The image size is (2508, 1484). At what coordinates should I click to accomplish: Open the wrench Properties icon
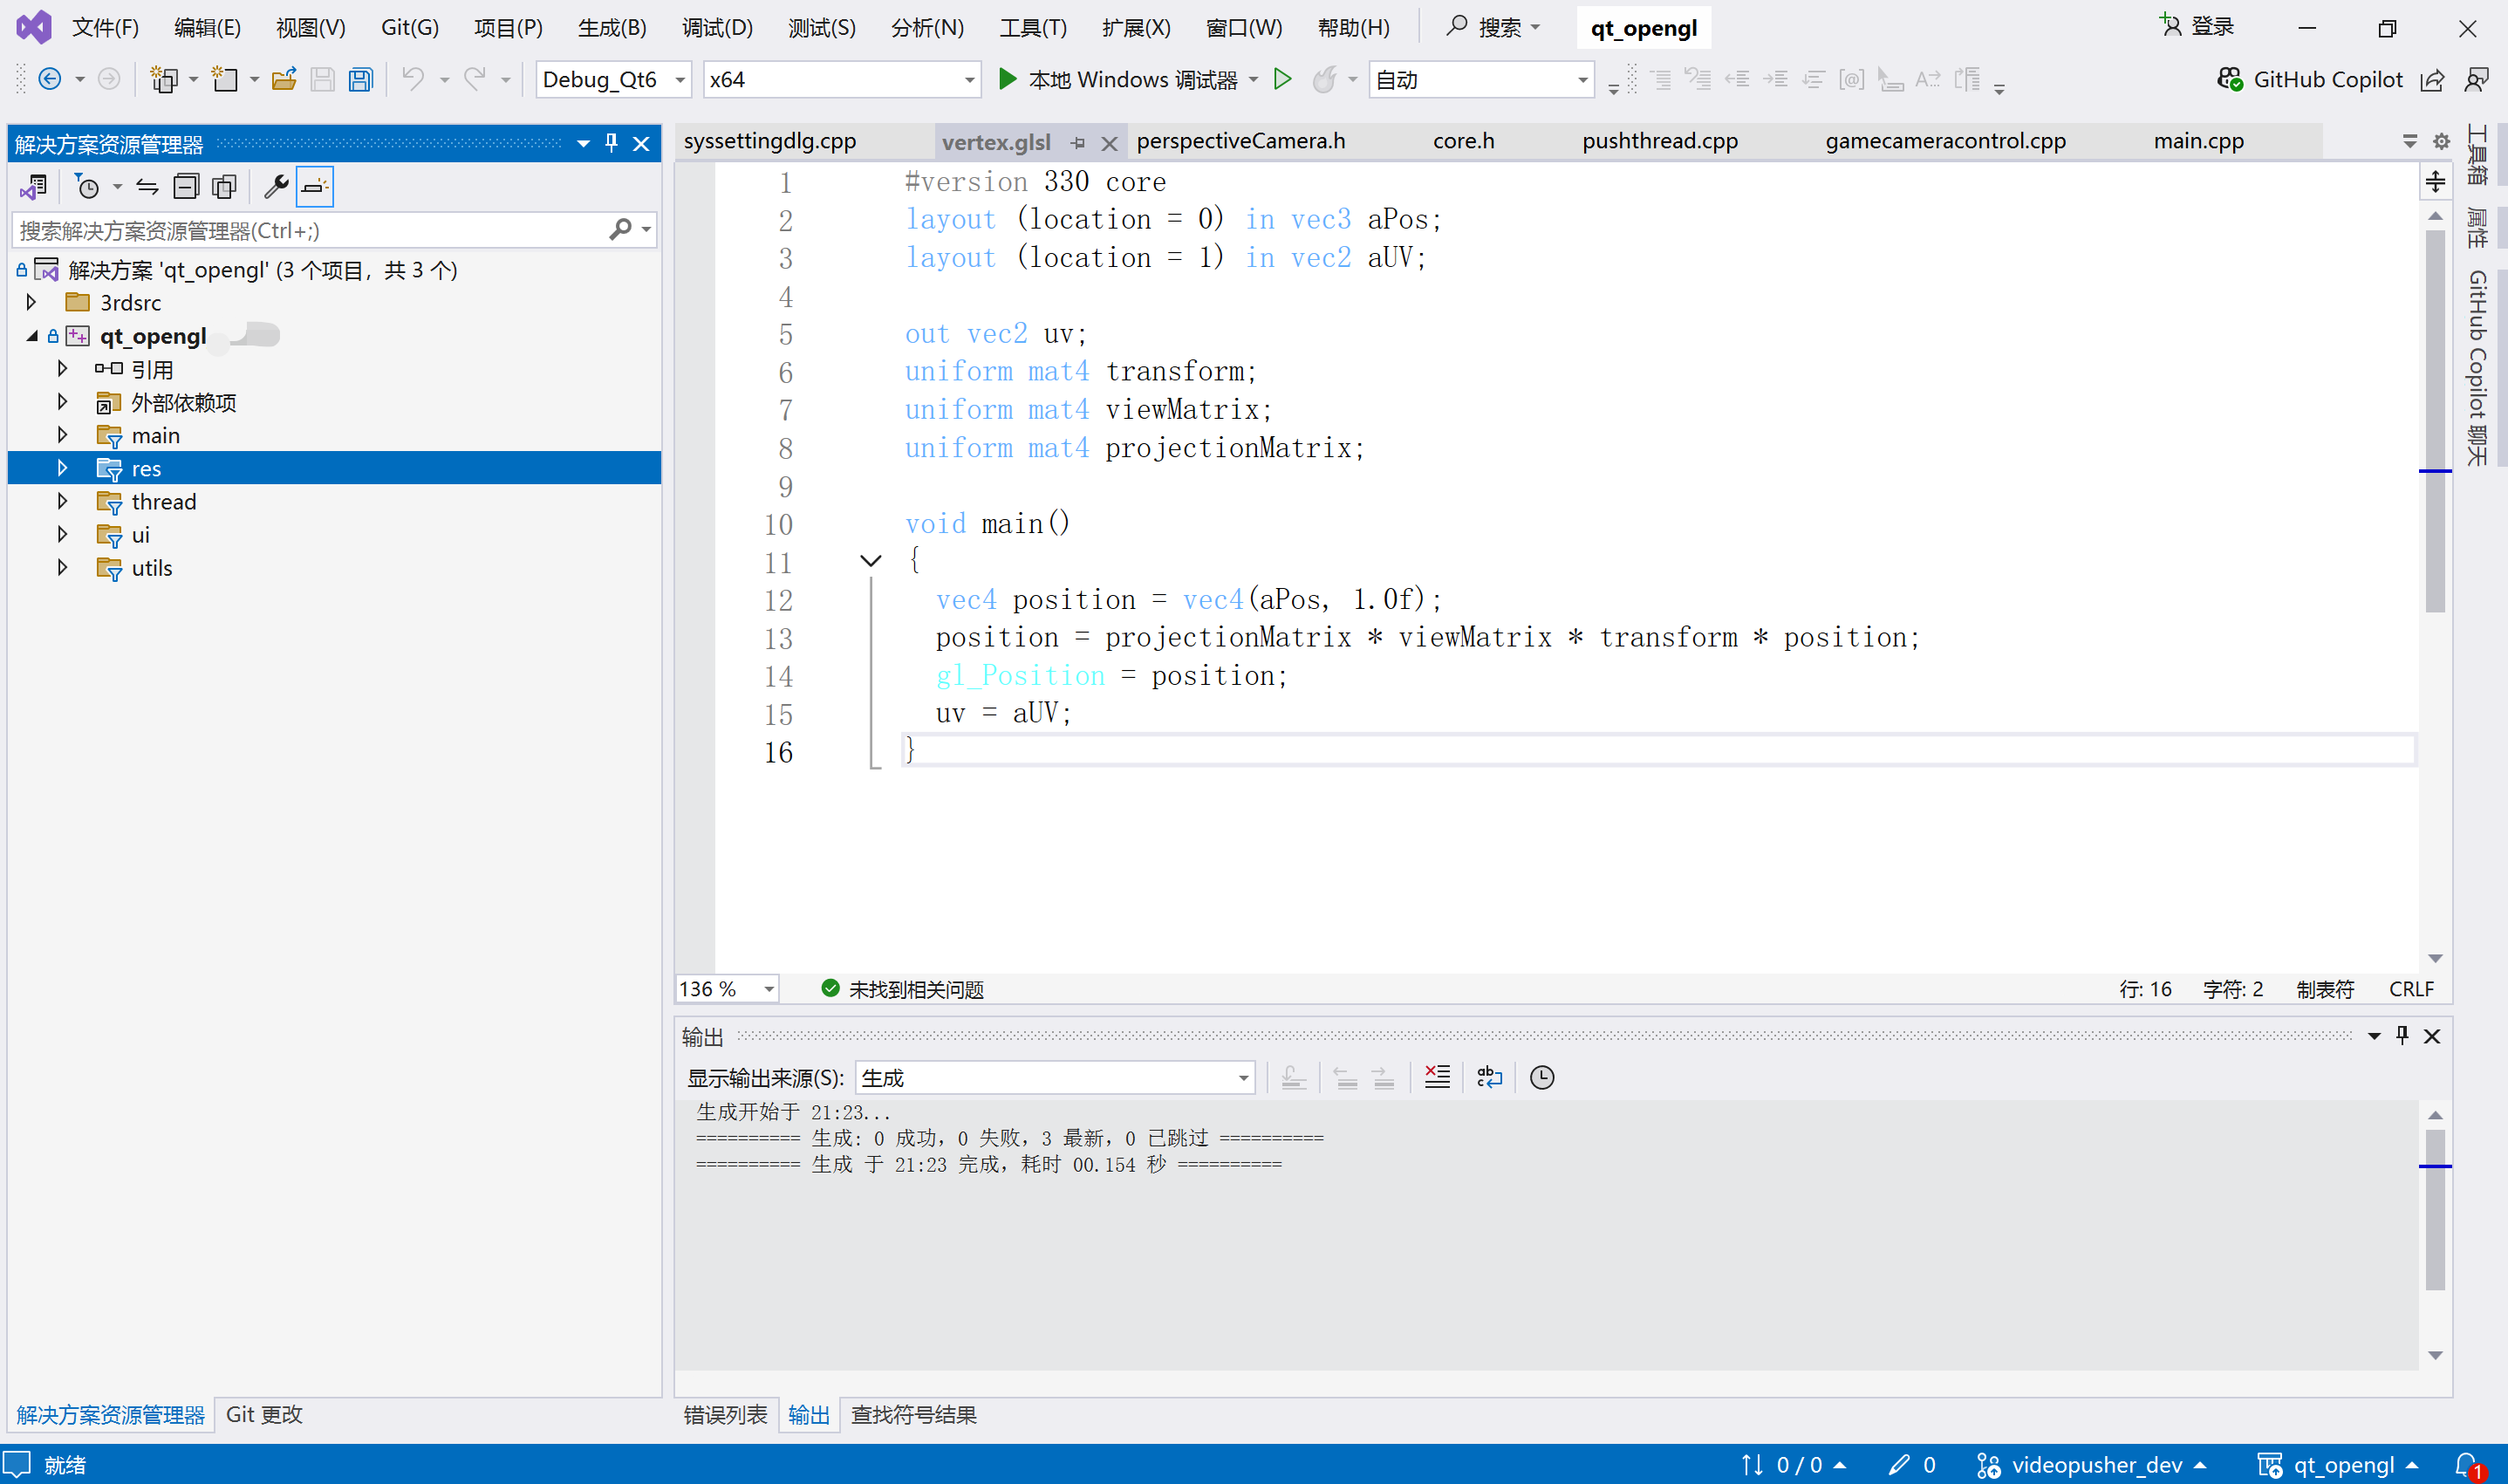pos(276,187)
